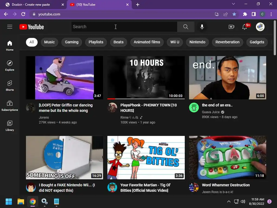
Task: Click the YouTube search field
Action: pos(124,27)
